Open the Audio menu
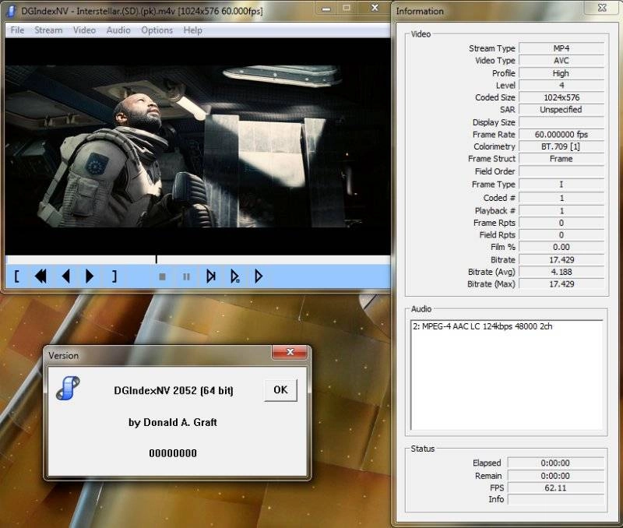 click(118, 30)
